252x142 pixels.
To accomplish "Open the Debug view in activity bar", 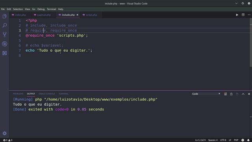I will (4, 44).
